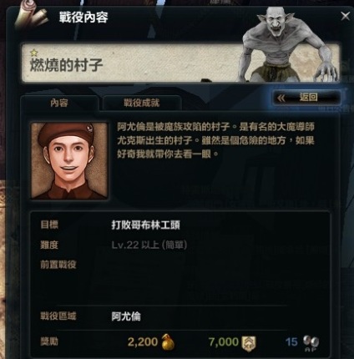Click the 燃燒的村子 title banner
The width and height of the screenshot is (354, 359).
coord(181,63)
